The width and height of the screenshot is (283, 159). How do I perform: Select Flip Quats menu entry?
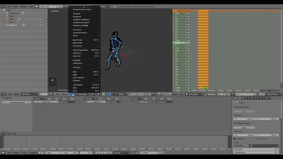coord(84,14)
